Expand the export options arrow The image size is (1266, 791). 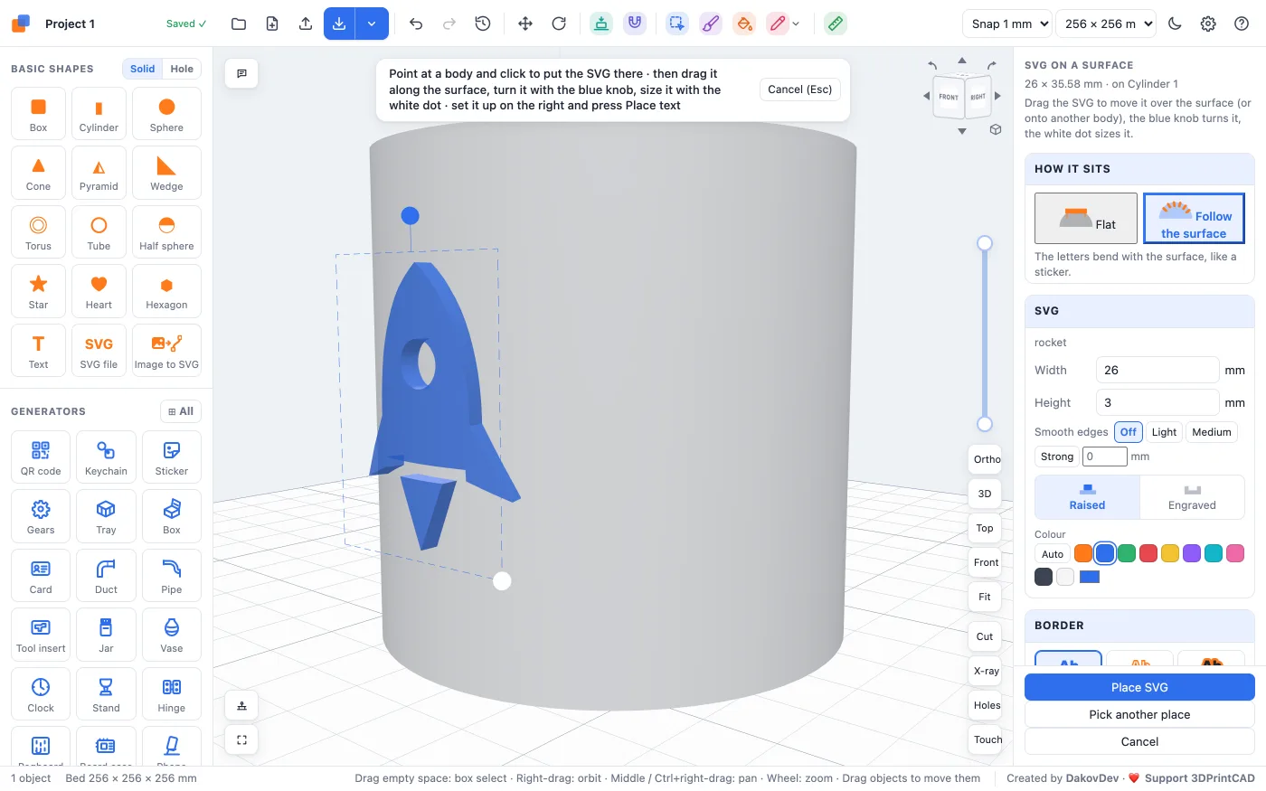click(x=372, y=24)
